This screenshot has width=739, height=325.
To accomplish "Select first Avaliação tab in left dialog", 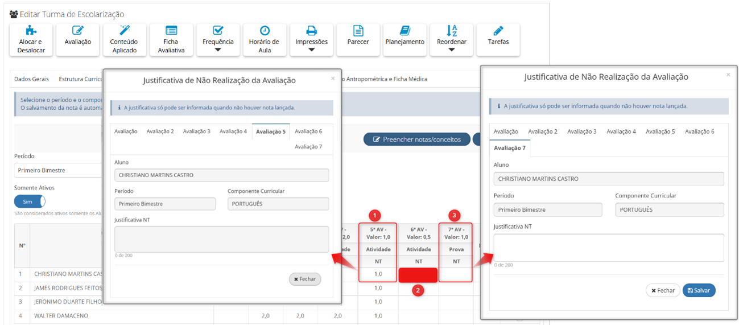I will pyautogui.click(x=126, y=131).
